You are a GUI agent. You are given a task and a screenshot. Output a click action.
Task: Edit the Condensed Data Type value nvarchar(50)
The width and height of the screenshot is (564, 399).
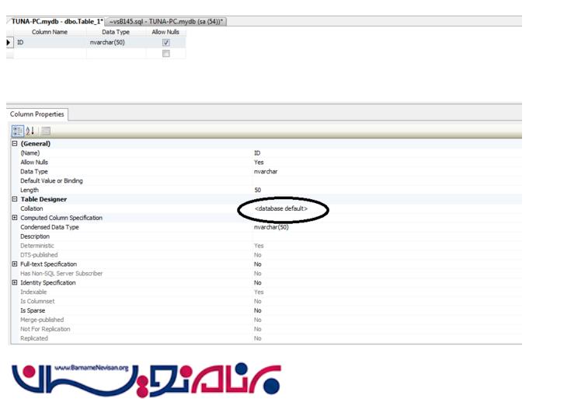click(x=271, y=227)
